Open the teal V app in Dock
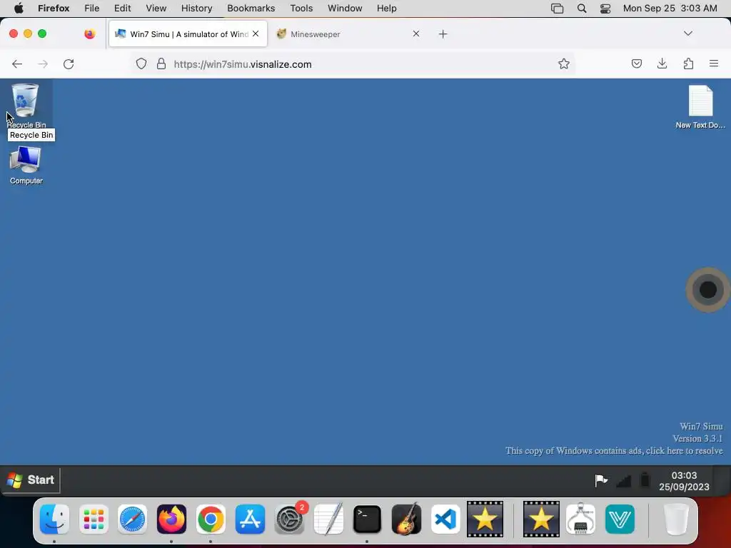Image resolution: width=731 pixels, height=548 pixels. pyautogui.click(x=620, y=519)
